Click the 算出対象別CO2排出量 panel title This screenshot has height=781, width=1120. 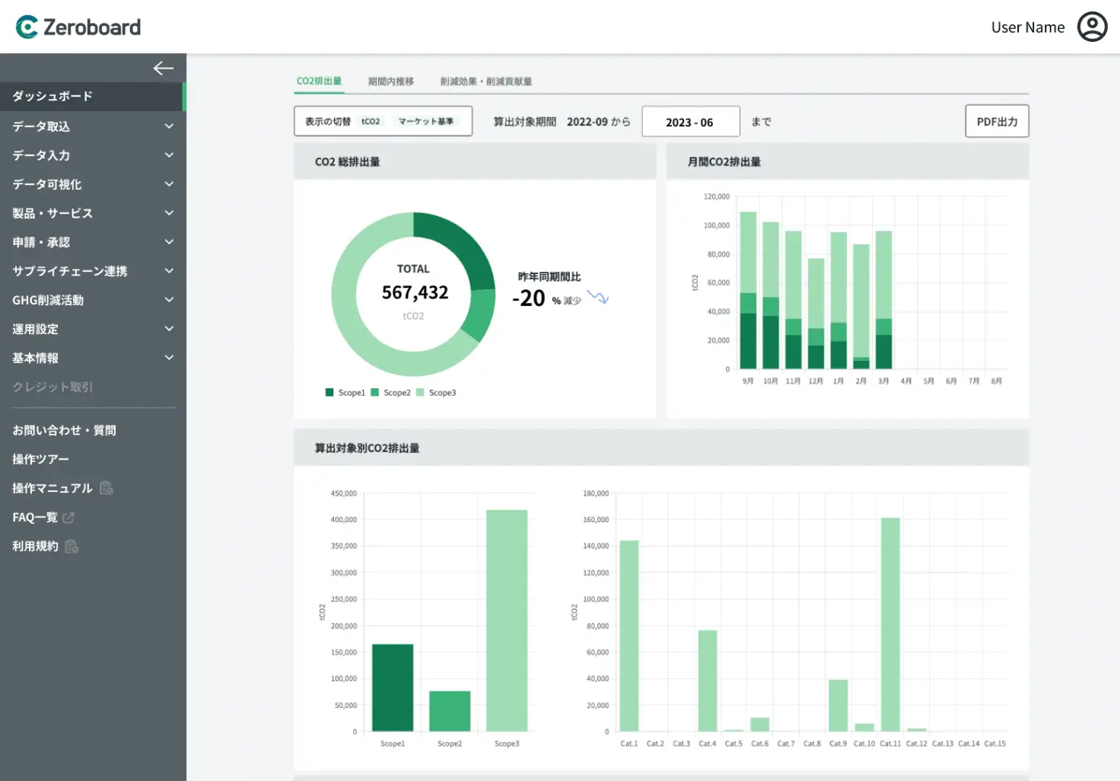367,448
